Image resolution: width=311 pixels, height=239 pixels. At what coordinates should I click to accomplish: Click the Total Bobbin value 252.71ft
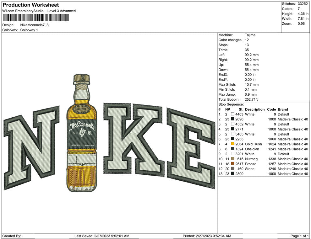coord(251,99)
